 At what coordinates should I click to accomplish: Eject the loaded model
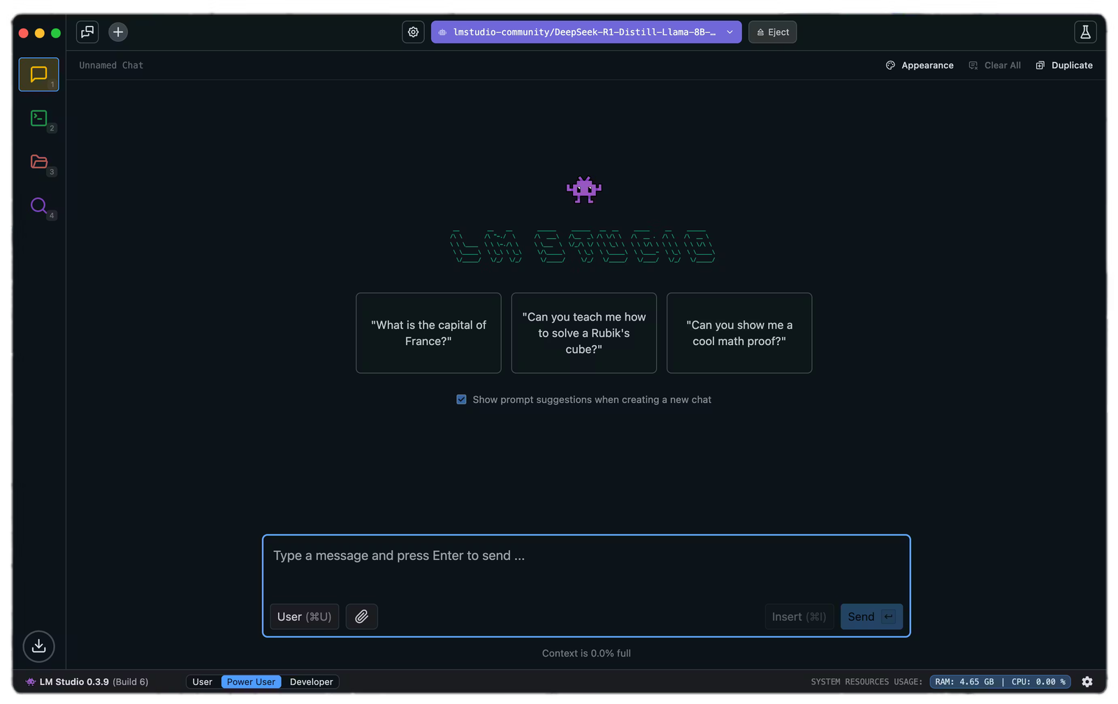pyautogui.click(x=772, y=31)
